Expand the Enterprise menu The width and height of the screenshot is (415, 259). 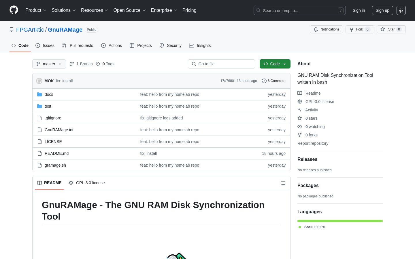[164, 10]
